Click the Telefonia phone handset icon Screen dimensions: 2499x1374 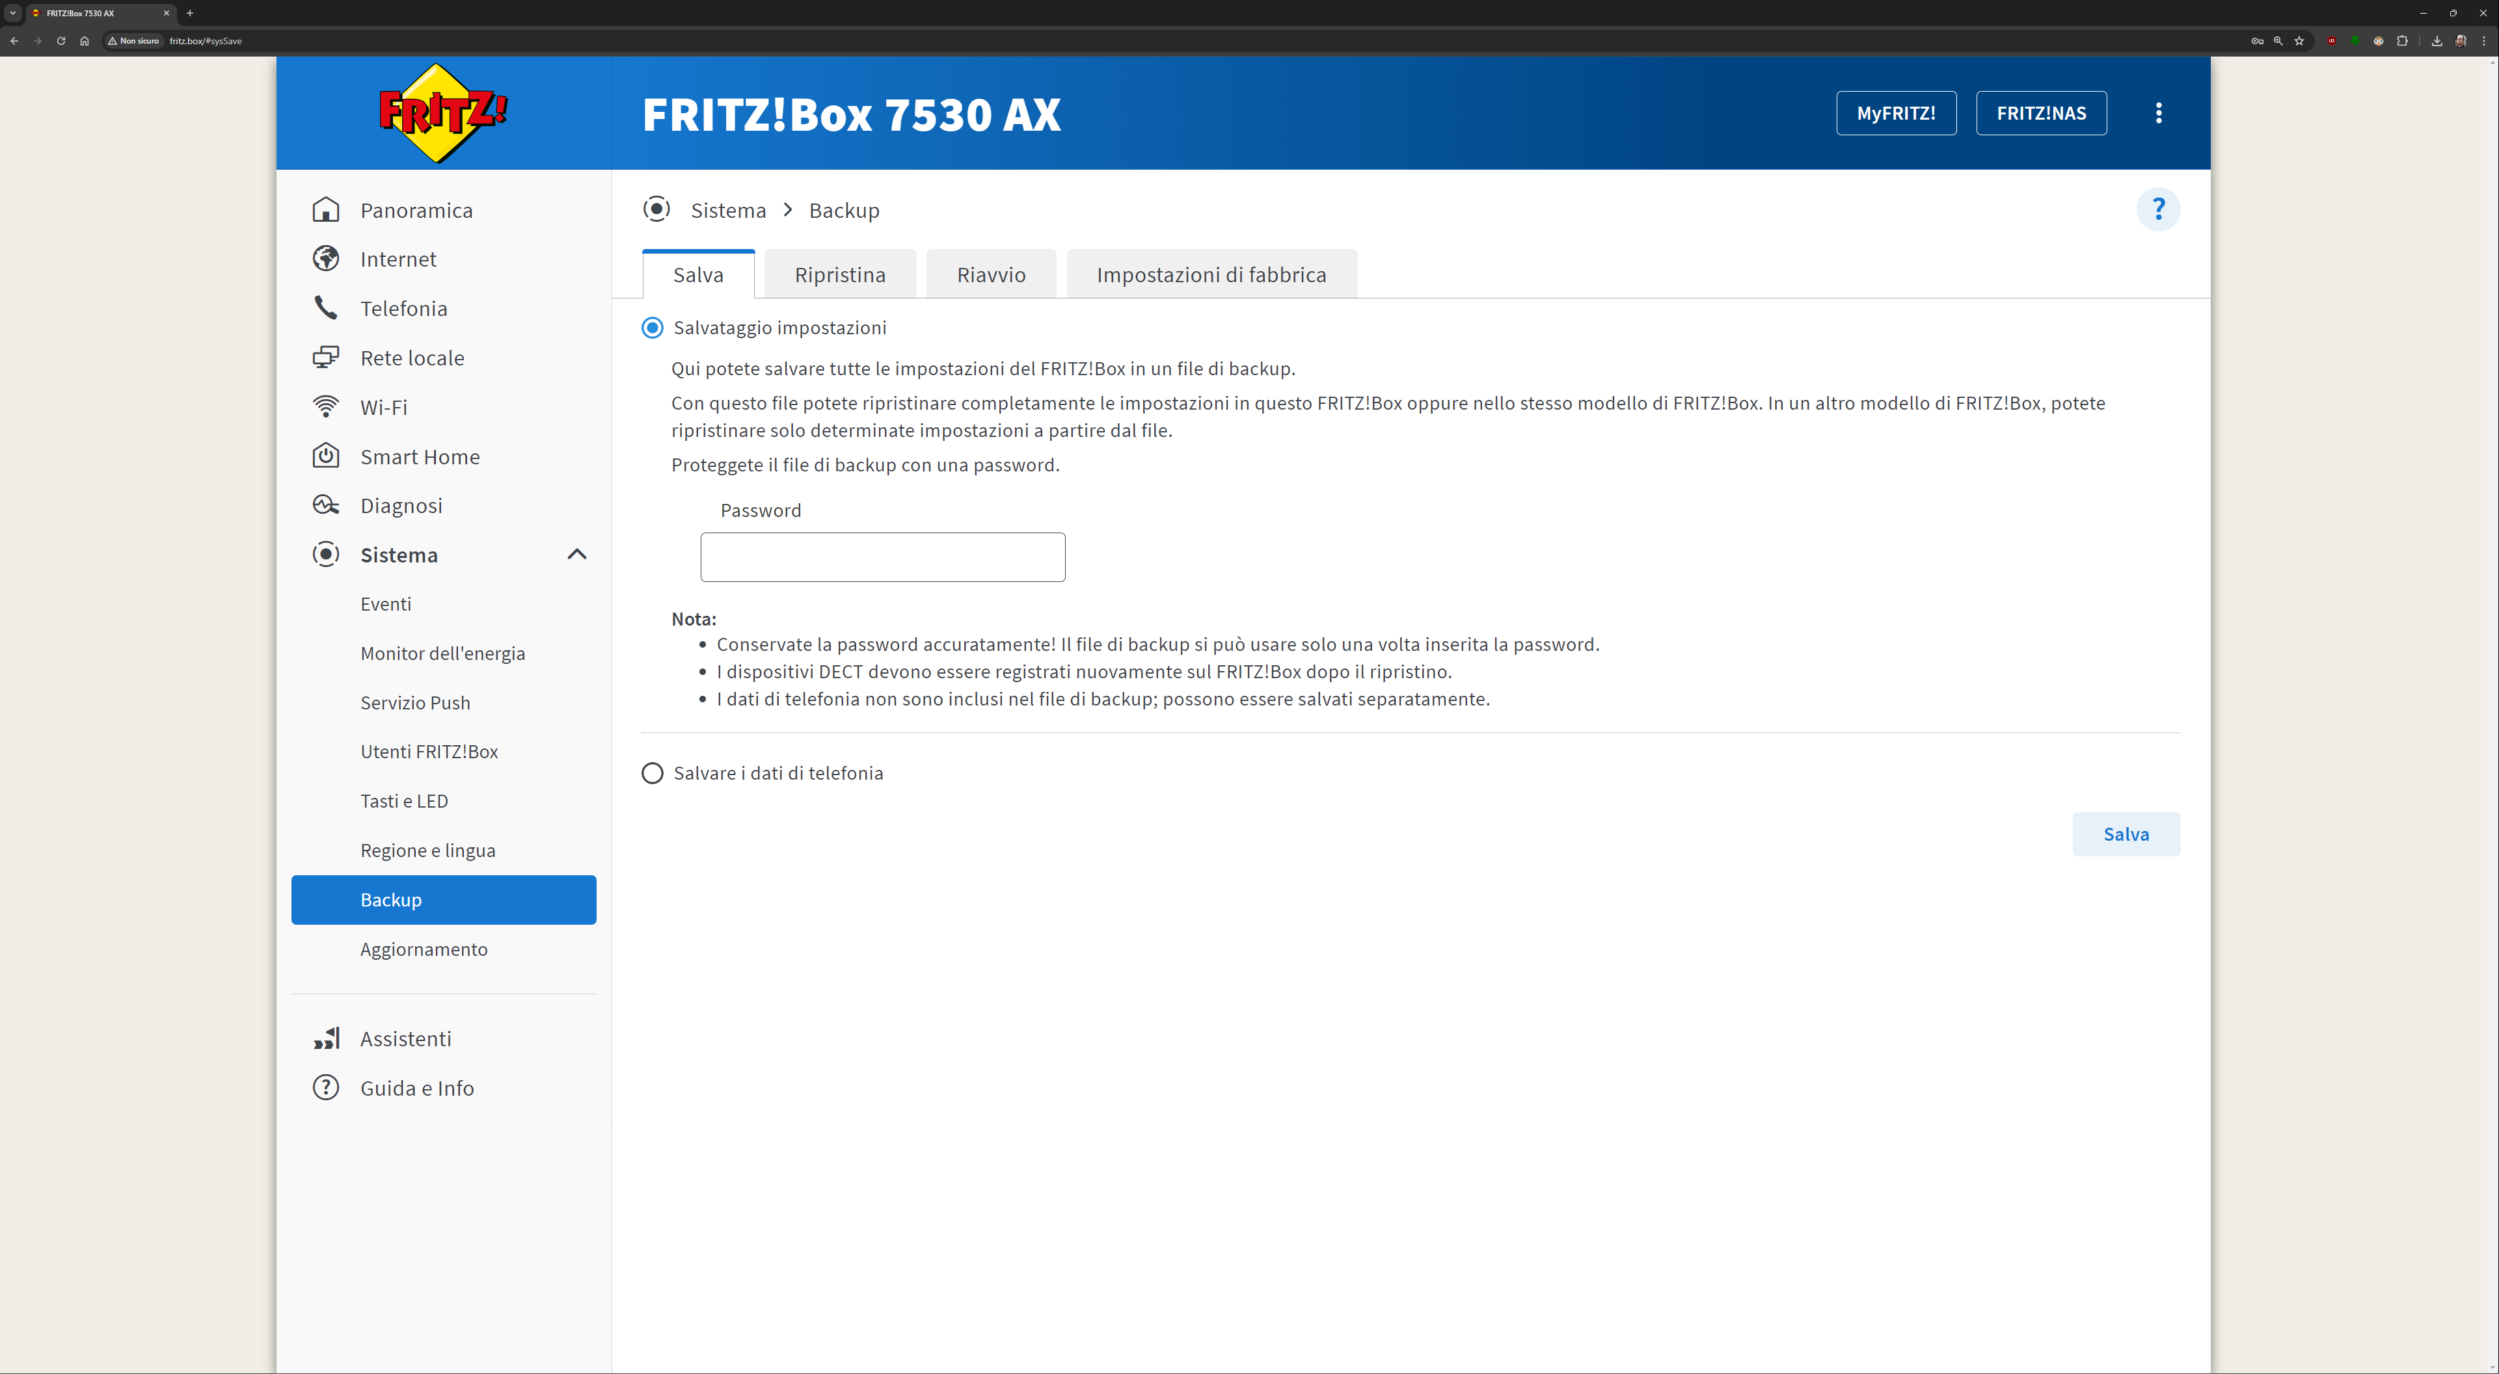pos(326,308)
